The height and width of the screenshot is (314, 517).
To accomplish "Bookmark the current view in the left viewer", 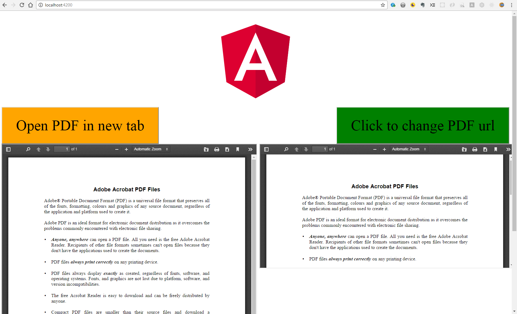I will pyautogui.click(x=238, y=149).
